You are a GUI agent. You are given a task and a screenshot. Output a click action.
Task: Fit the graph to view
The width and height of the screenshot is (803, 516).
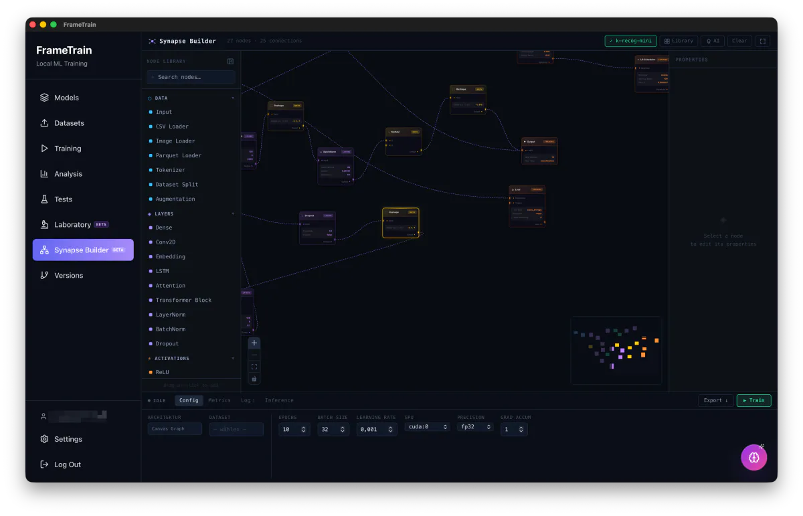[254, 367]
